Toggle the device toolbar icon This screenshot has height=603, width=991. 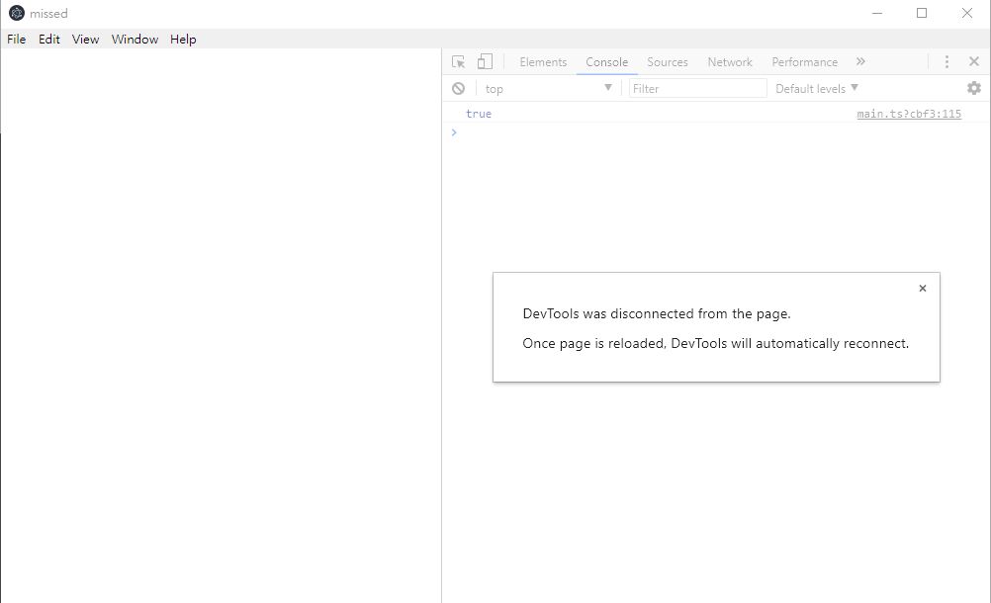coord(485,61)
